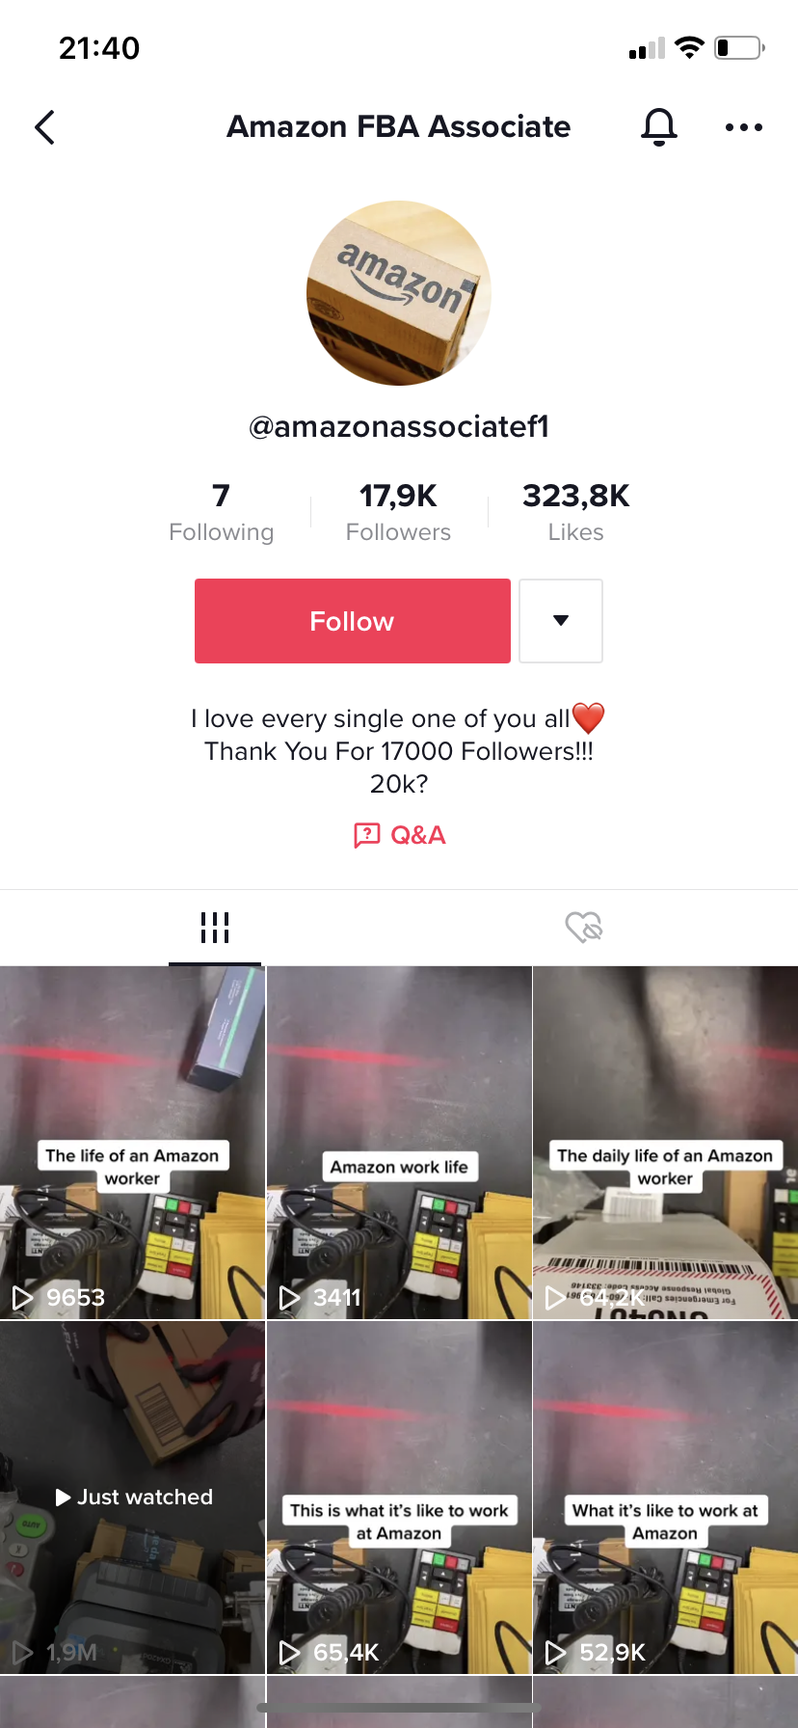The image size is (798, 1728).
Task: Tap the Amazon box profile picture
Action: (399, 293)
